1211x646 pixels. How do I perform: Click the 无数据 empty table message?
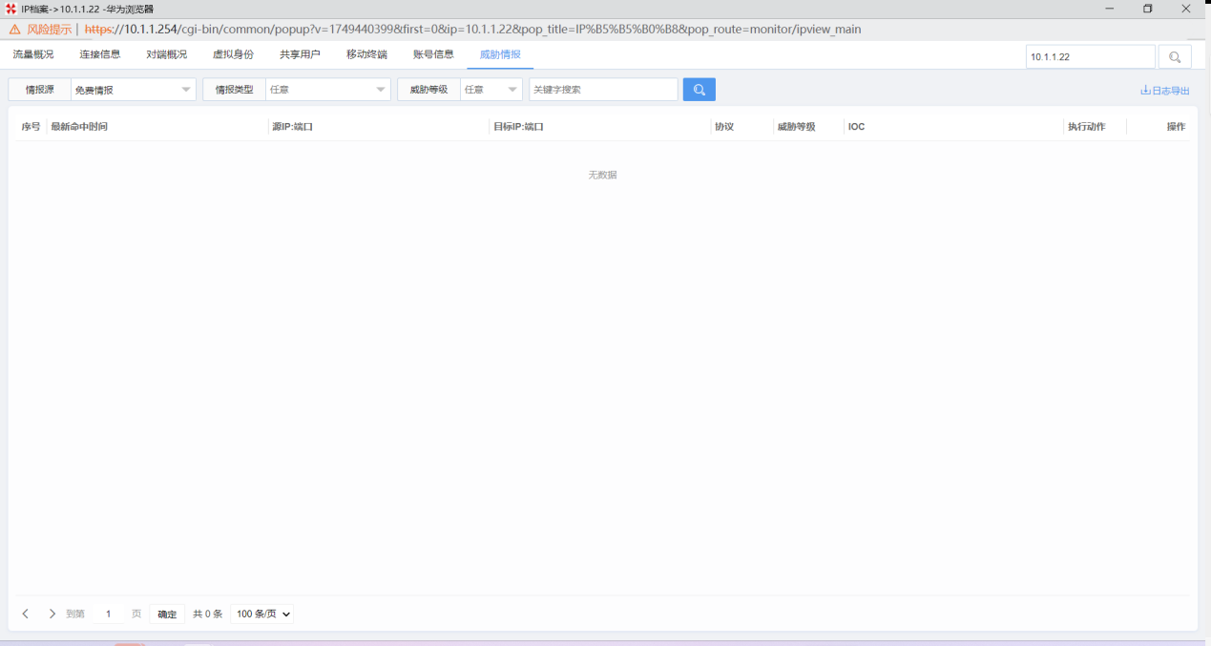602,175
